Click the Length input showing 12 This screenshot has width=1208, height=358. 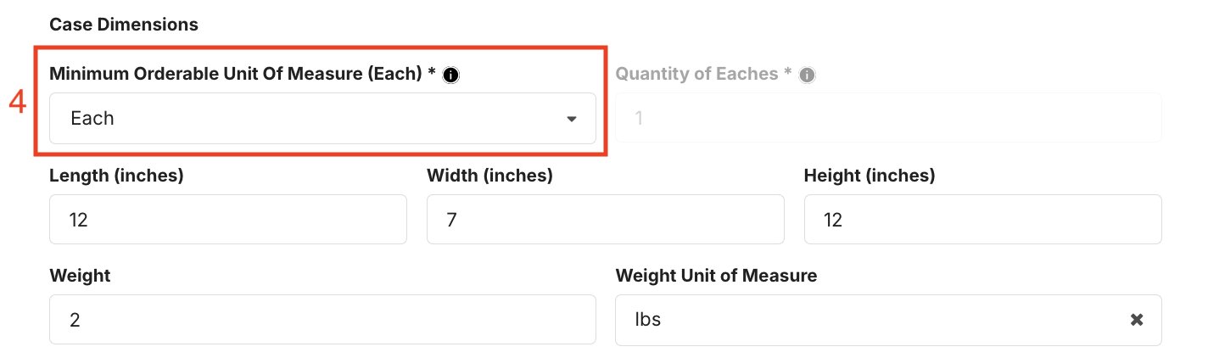click(227, 220)
